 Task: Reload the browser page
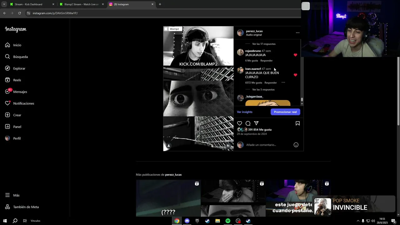(x=19, y=13)
